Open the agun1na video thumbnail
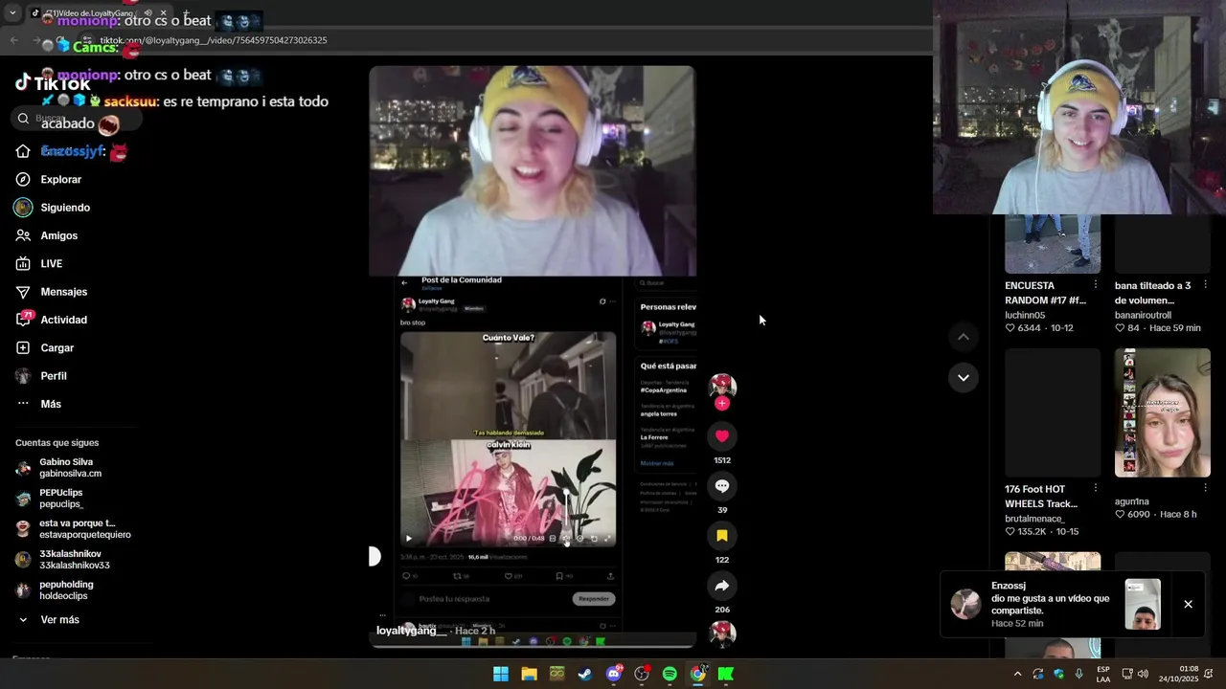The height and width of the screenshot is (689, 1226). click(1162, 412)
